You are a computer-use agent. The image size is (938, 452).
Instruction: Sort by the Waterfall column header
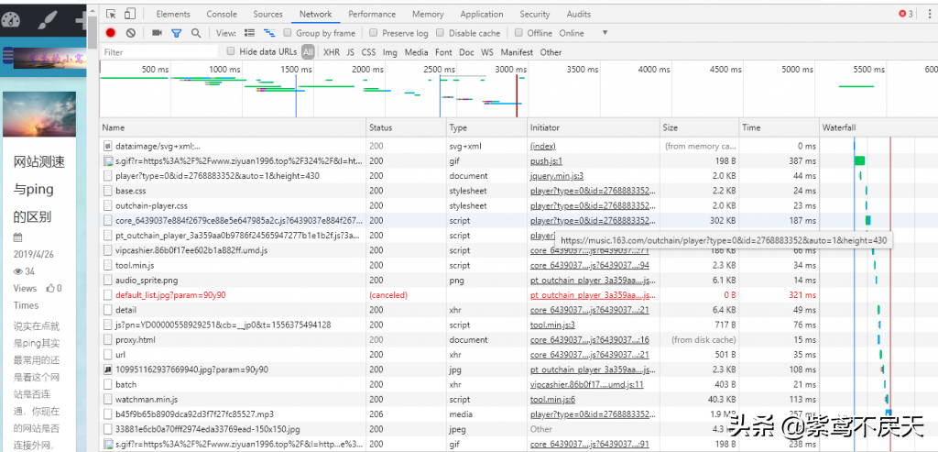878,127
